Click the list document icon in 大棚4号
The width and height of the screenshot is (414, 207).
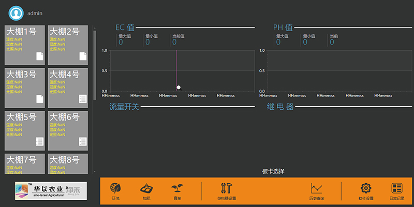pyautogui.click(x=83, y=99)
